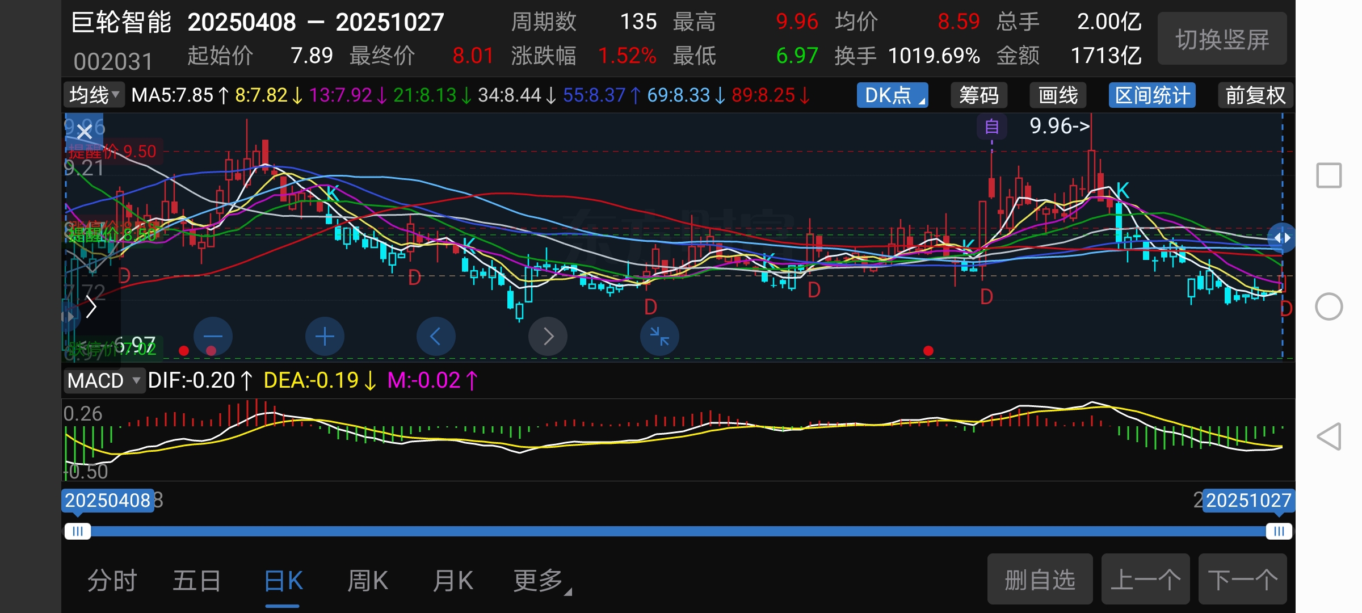Tap the Android recent apps square icon
Image resolution: width=1362 pixels, height=613 pixels.
tap(1329, 175)
